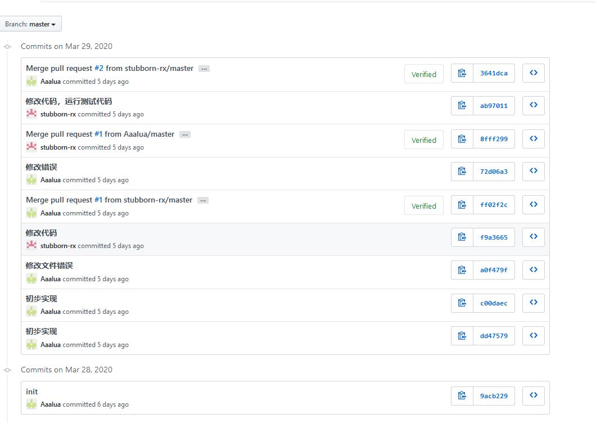
Task: Browse repository at commit 8fff299
Action: click(533, 139)
